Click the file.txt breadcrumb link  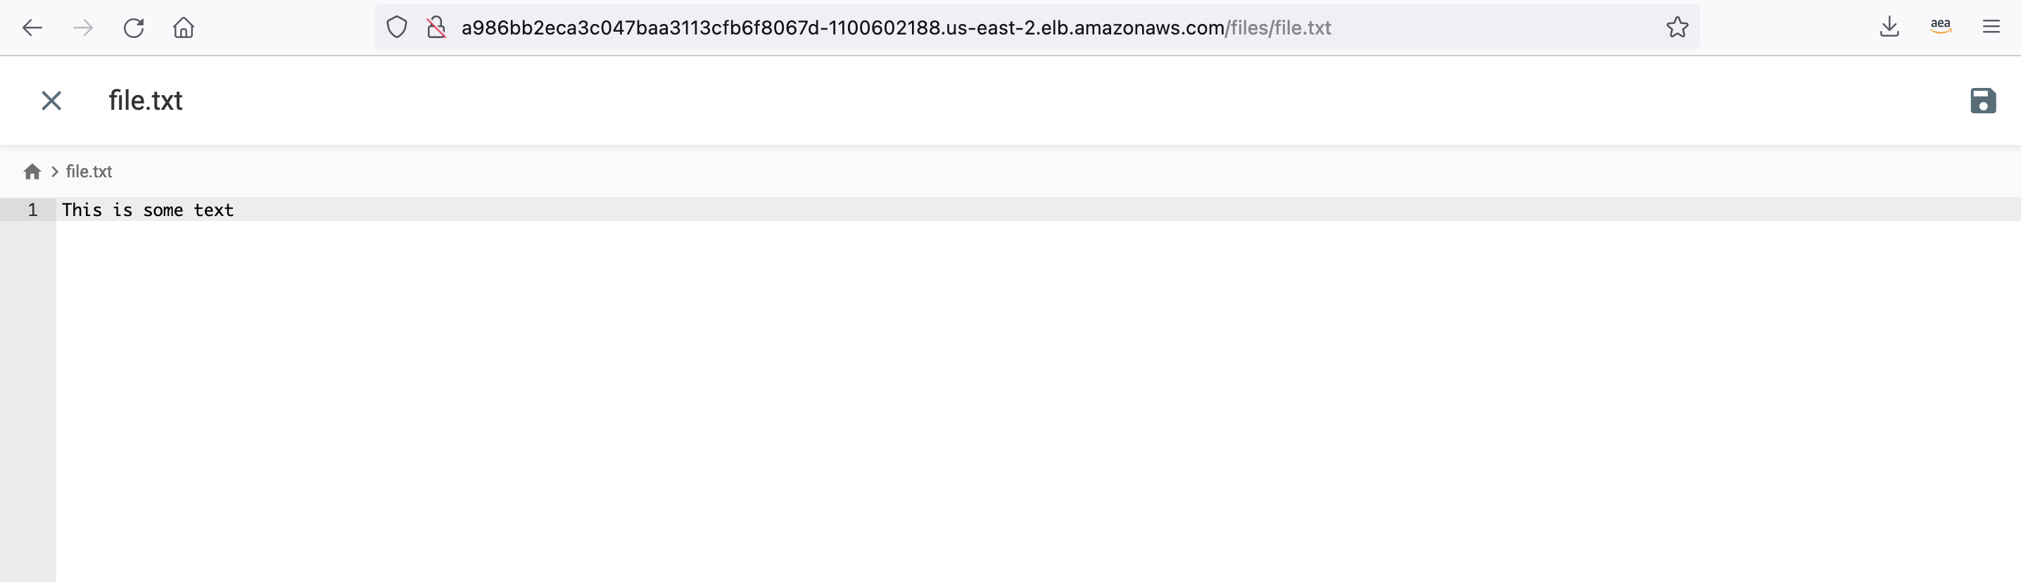(89, 171)
